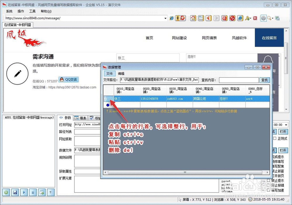Image resolution: width=292 pixels, height=205 pixels.
Task: Expand the key icon dropdown arrow
Action: coord(251,18)
